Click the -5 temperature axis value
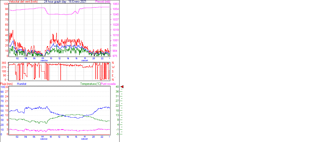Viewport: 329px width, 142px height. (x=117, y=134)
